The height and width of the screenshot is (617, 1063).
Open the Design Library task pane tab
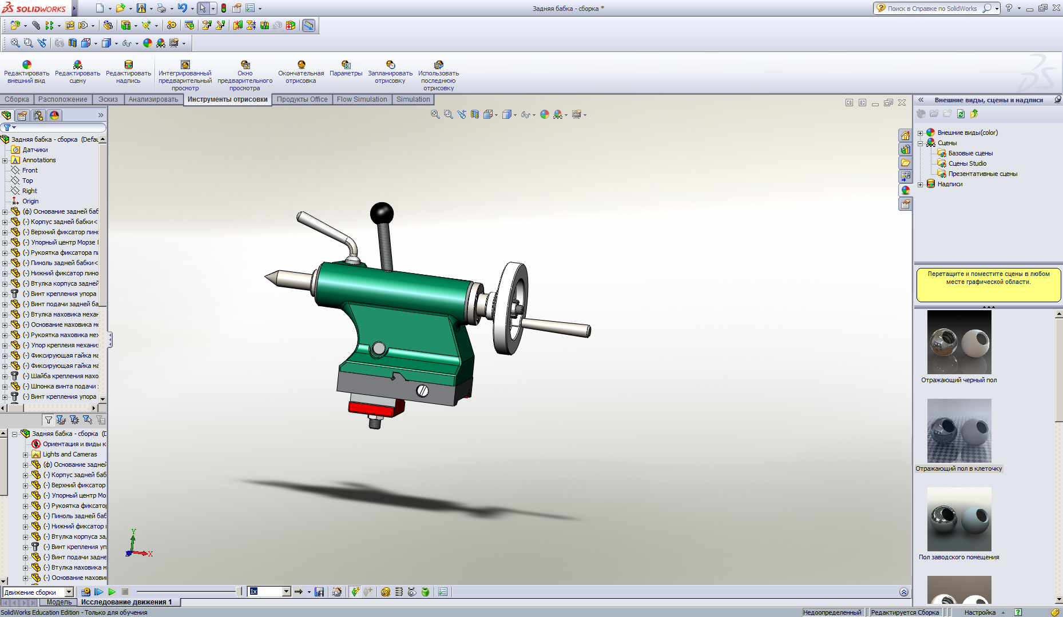(x=905, y=149)
